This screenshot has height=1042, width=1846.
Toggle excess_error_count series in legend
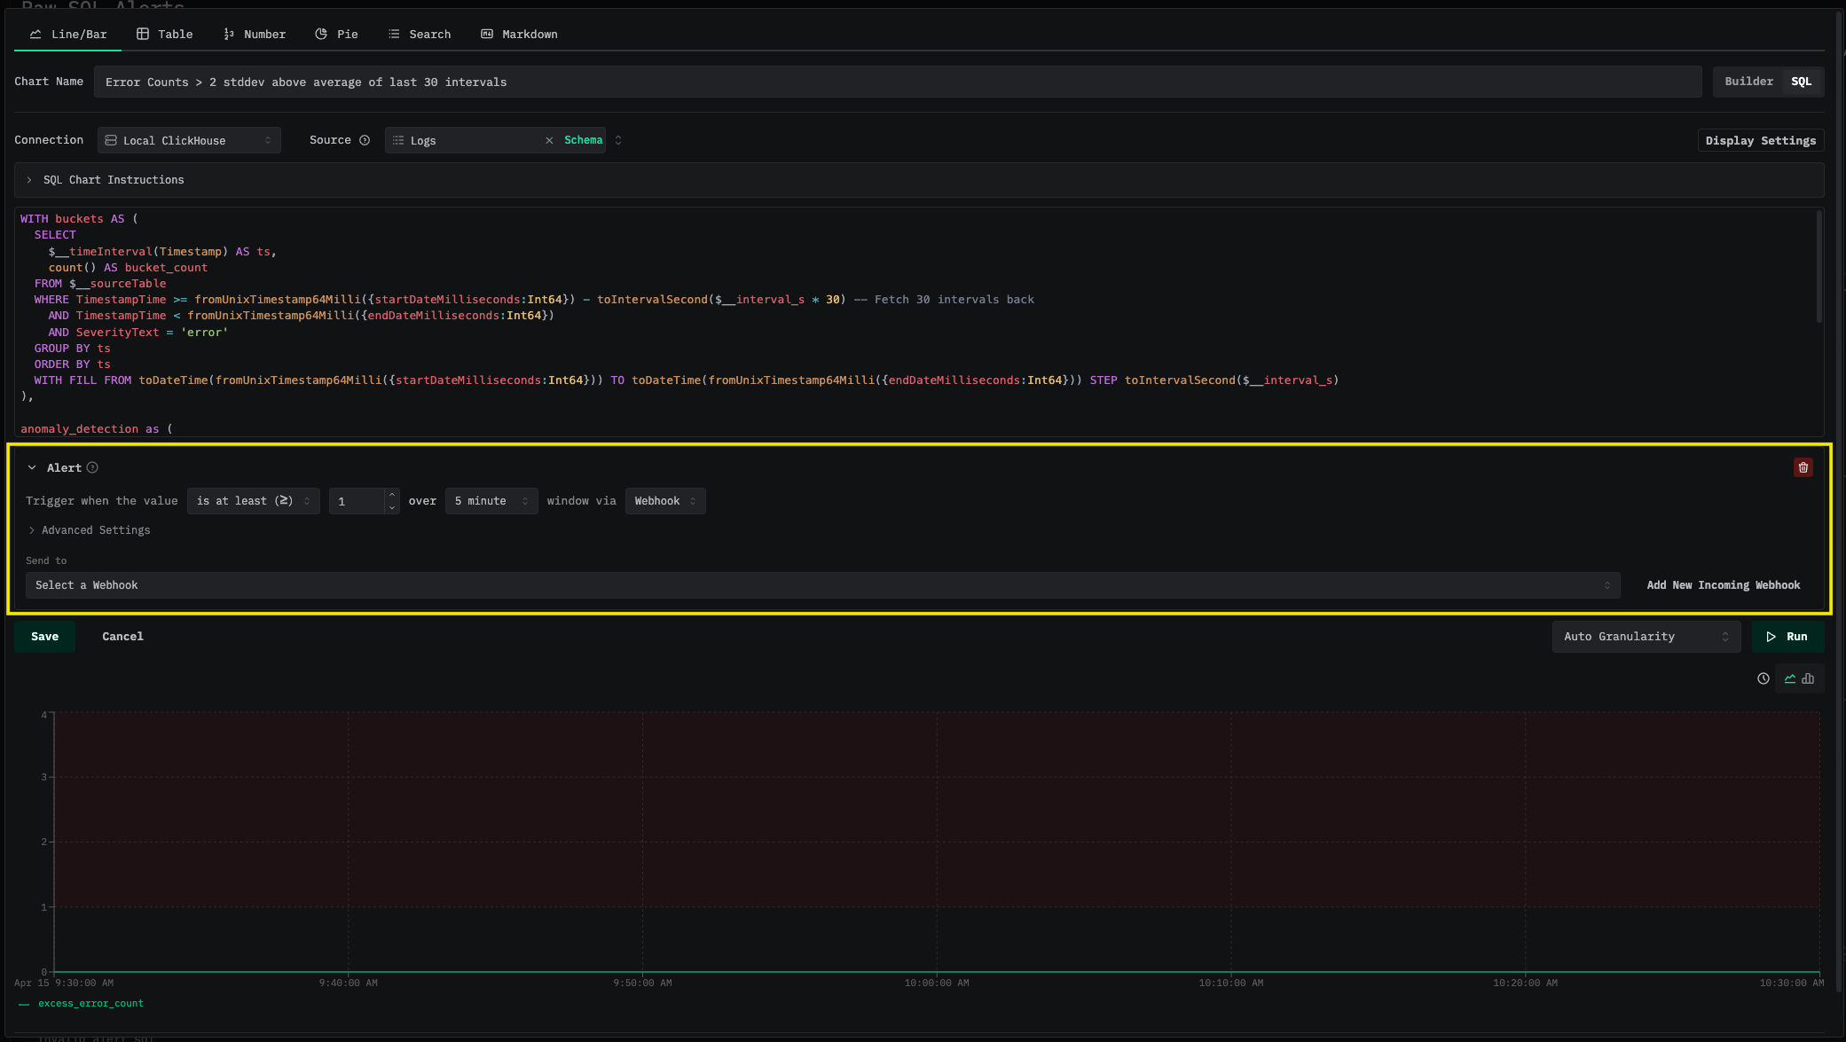pos(90,1003)
